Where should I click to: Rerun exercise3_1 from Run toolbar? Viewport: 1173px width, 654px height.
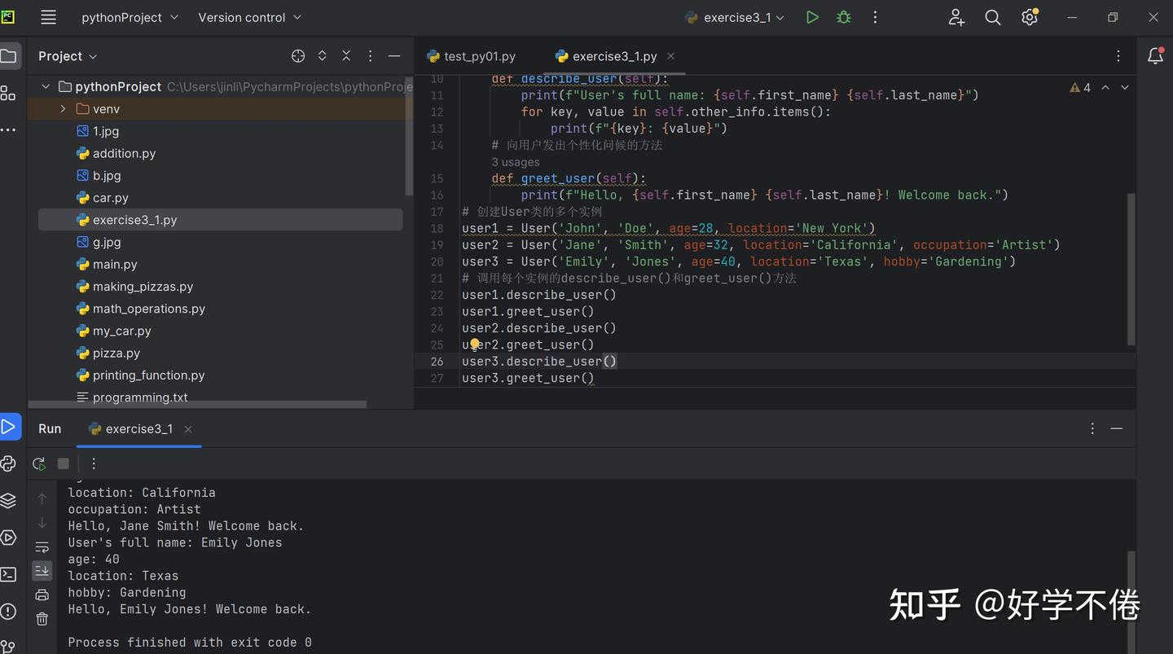pos(39,463)
